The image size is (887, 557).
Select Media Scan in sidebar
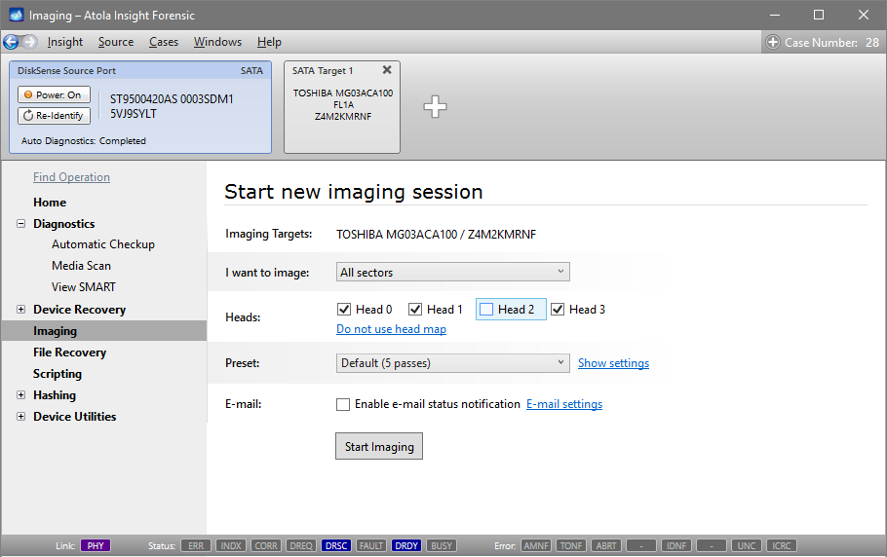81,266
